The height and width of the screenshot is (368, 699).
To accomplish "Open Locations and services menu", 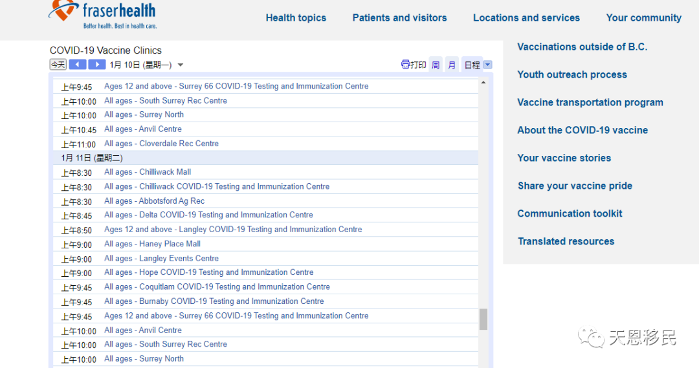I will [526, 18].
